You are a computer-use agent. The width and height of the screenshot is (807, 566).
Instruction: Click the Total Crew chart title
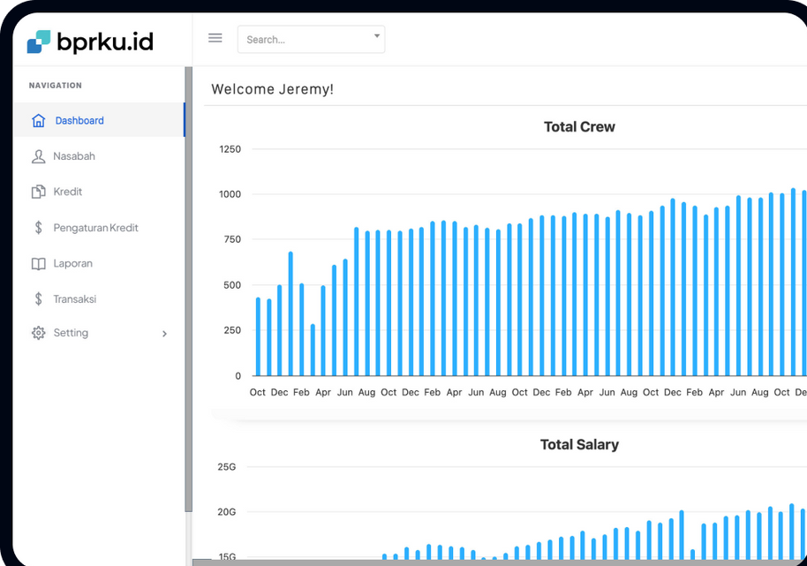click(x=579, y=126)
